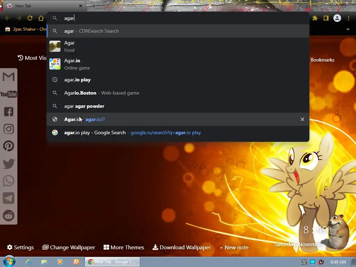Select the Agar Food suggestion

[178, 46]
